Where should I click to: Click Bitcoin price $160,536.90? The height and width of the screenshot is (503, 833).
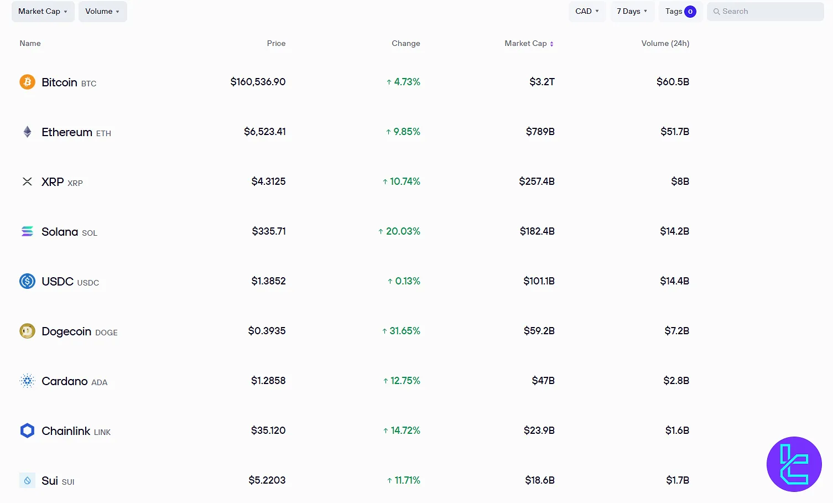(x=258, y=82)
